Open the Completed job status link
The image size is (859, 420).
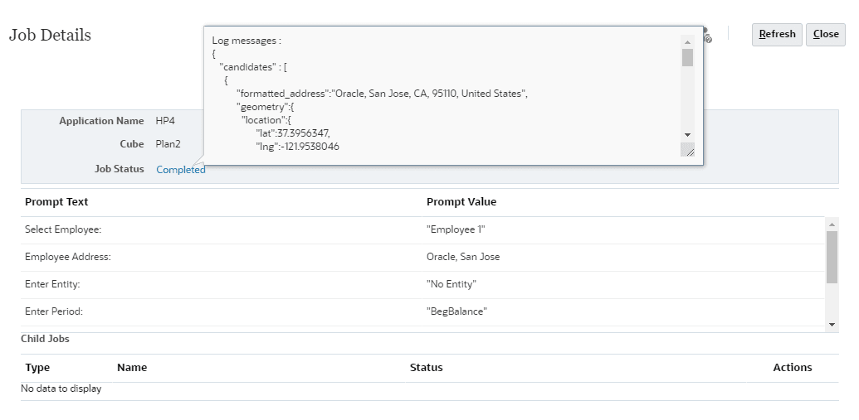tap(181, 170)
